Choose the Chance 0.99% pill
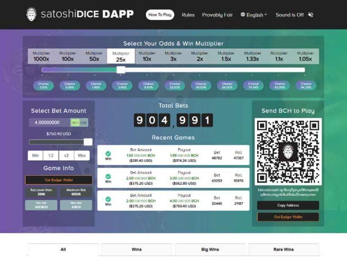Viewport: 347px width, 257px height. coord(70,86)
